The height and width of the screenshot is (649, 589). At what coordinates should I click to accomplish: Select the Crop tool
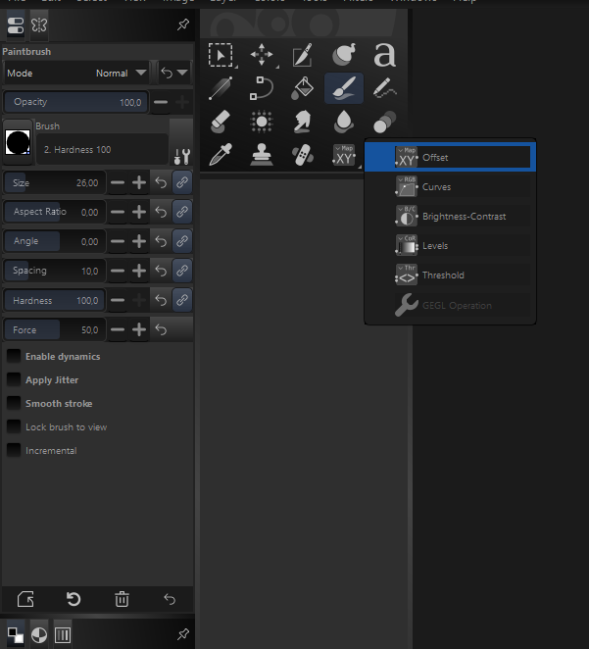click(x=303, y=55)
